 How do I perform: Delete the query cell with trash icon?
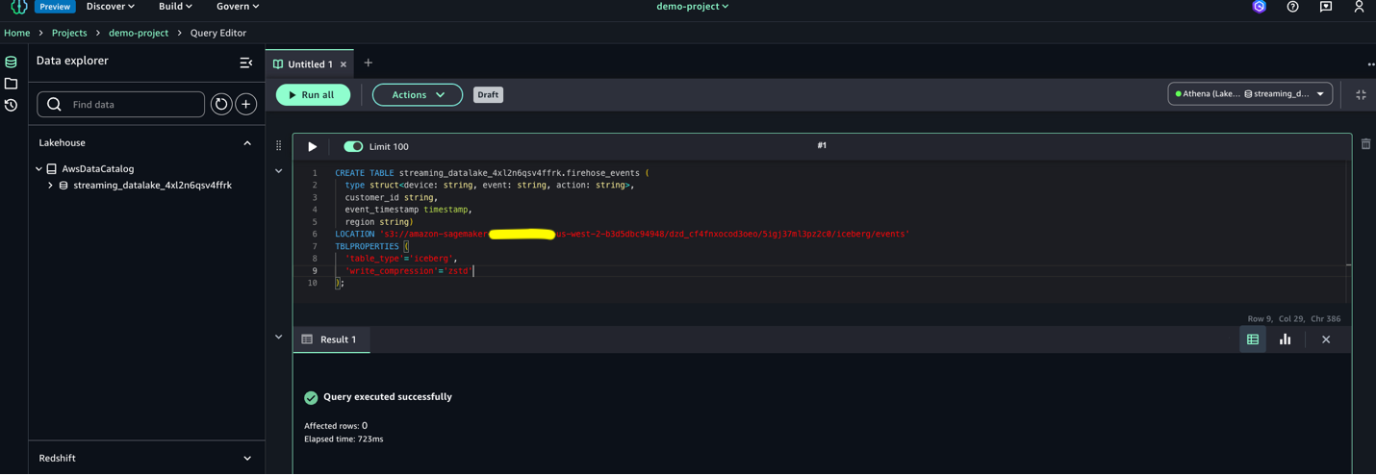(1365, 144)
